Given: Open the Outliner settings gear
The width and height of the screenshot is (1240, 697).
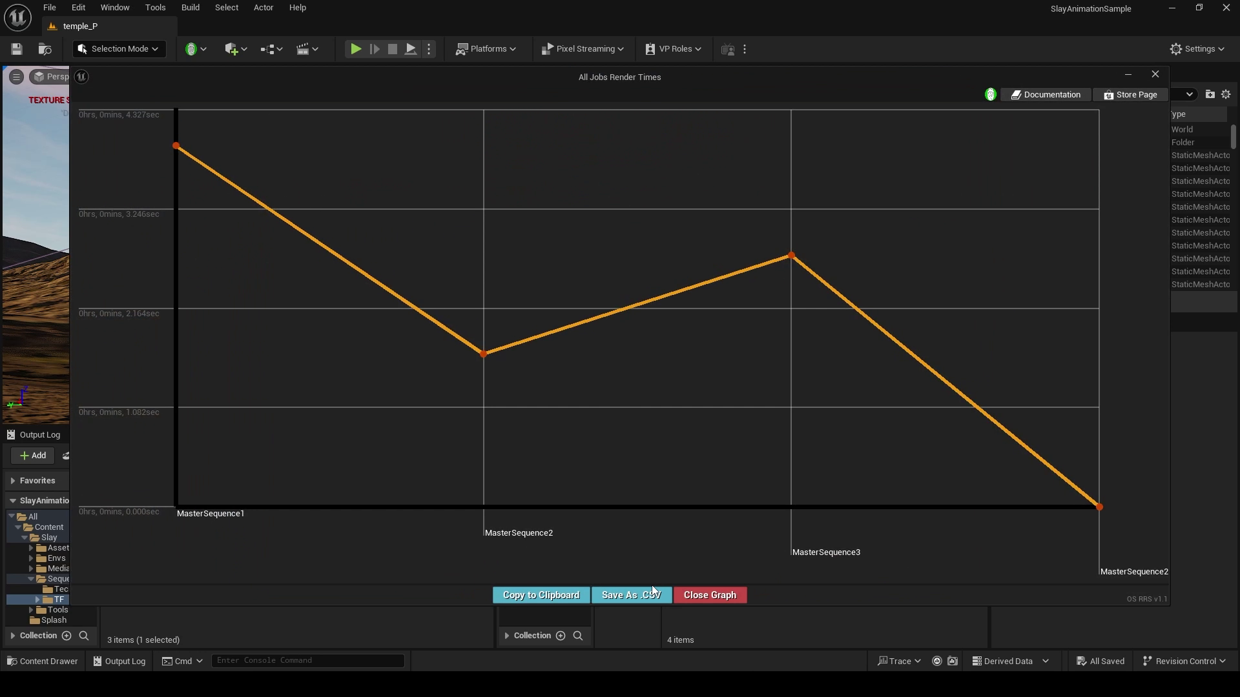Looking at the screenshot, I should [1226, 94].
